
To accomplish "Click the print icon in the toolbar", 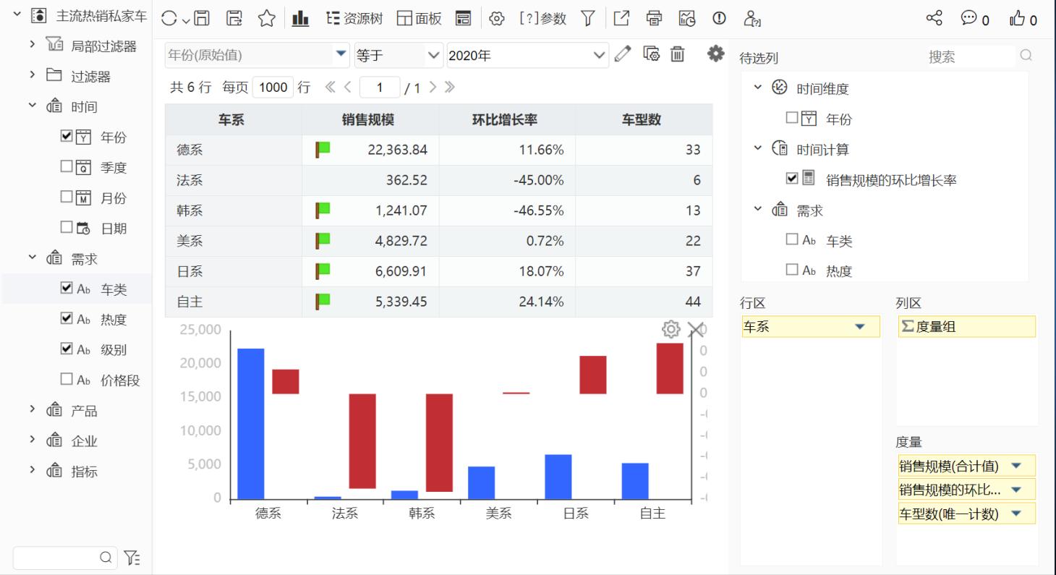I will [654, 19].
